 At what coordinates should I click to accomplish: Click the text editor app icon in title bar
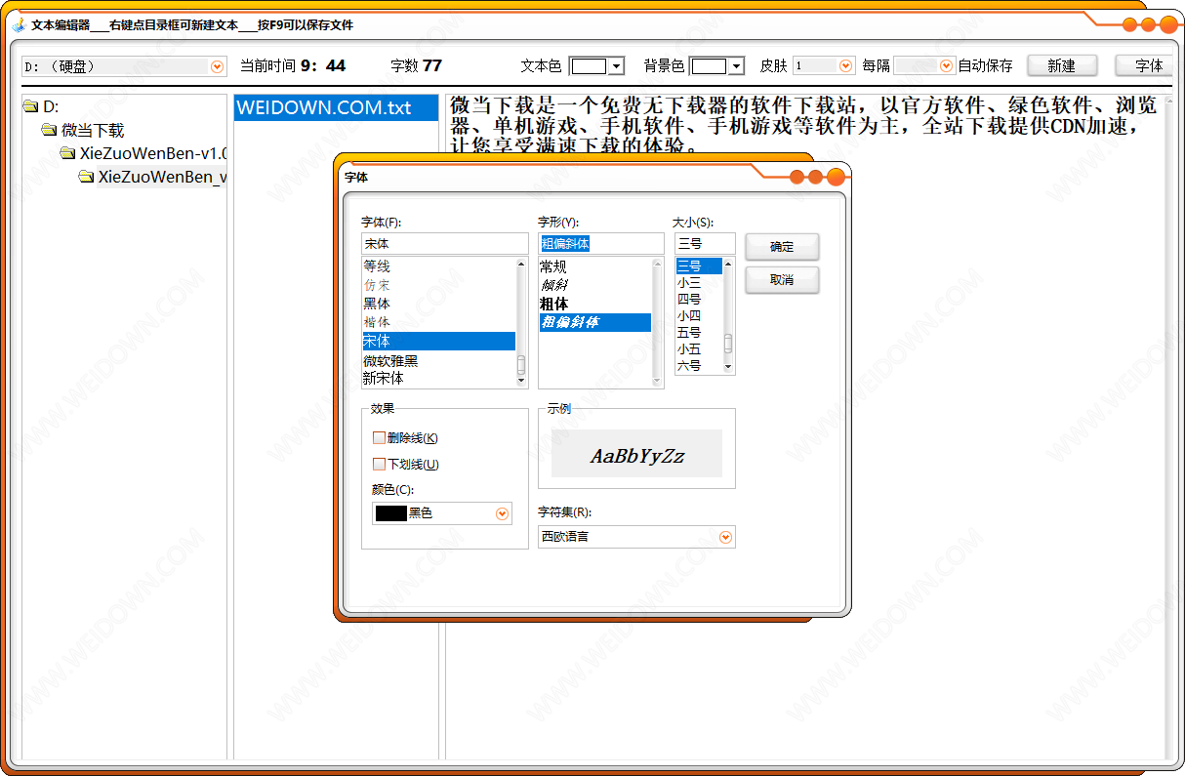click(x=20, y=24)
